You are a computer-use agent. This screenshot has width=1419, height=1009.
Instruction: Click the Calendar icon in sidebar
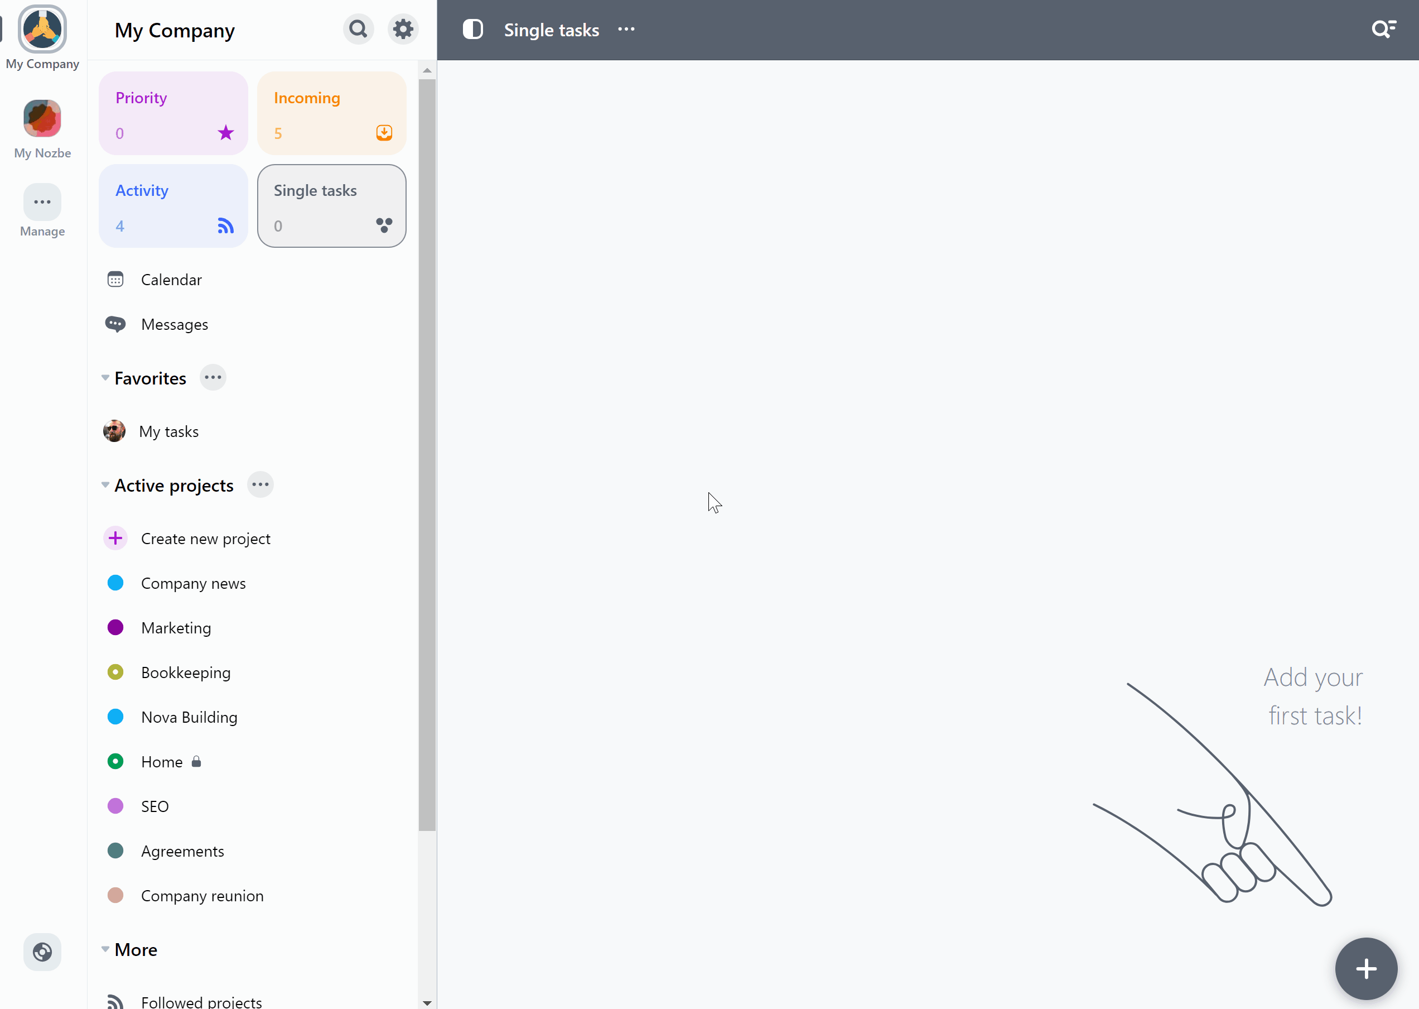115,280
